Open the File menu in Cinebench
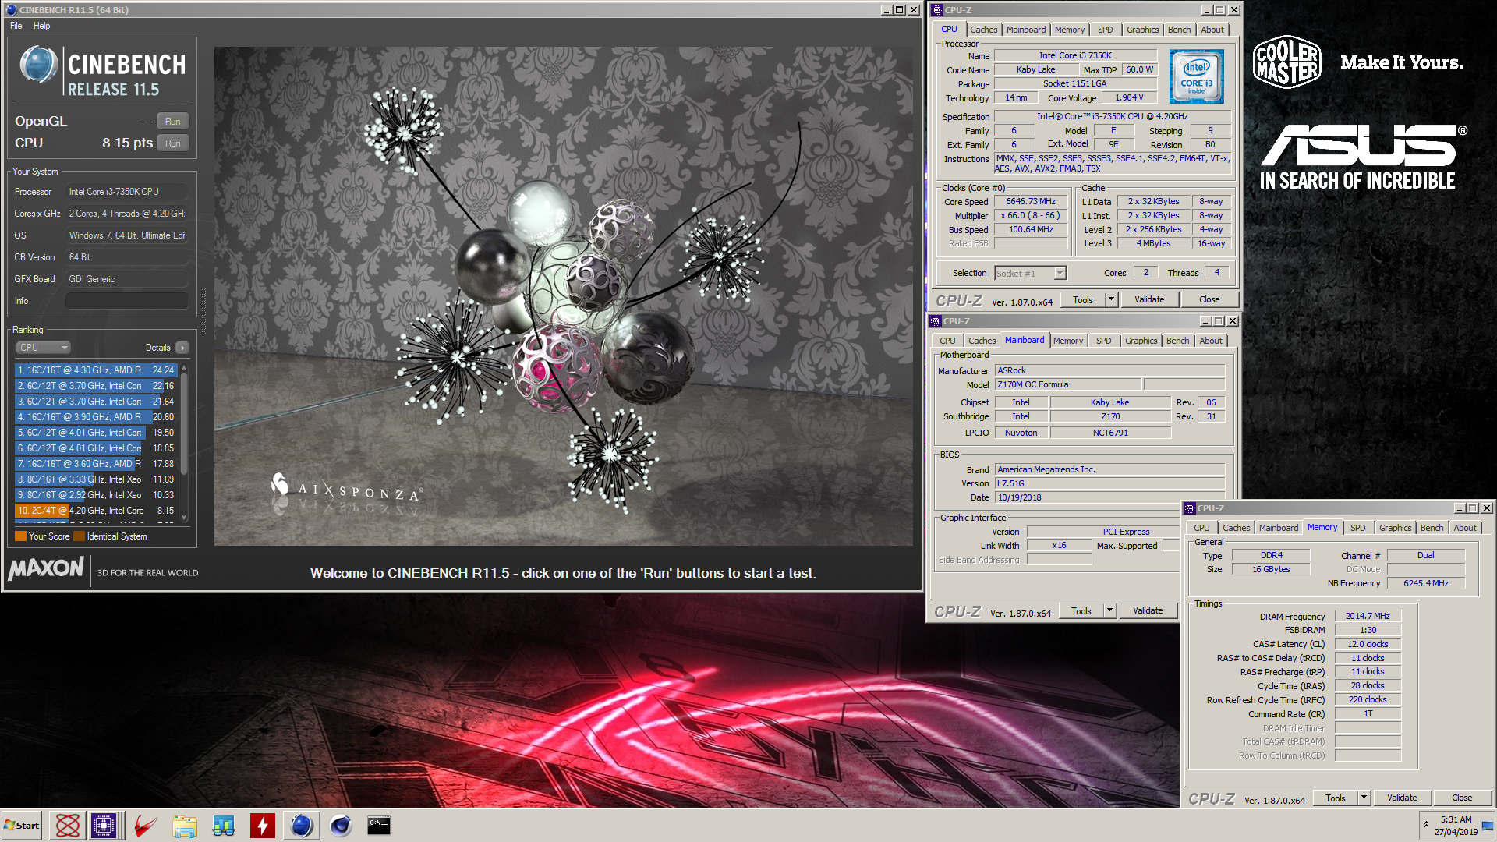Viewport: 1497px width, 842px height. point(16,26)
